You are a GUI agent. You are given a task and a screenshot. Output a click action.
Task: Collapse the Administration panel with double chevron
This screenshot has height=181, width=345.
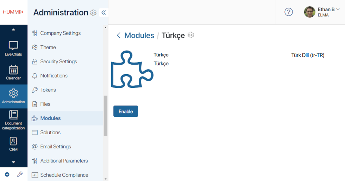103,13
